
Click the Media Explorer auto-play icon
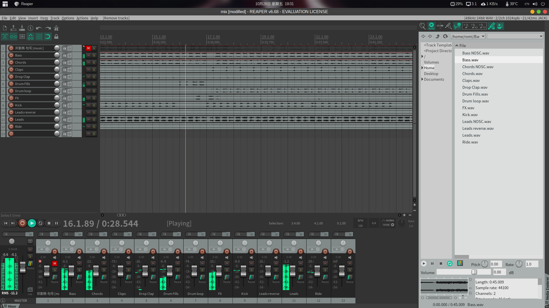tap(431, 26)
